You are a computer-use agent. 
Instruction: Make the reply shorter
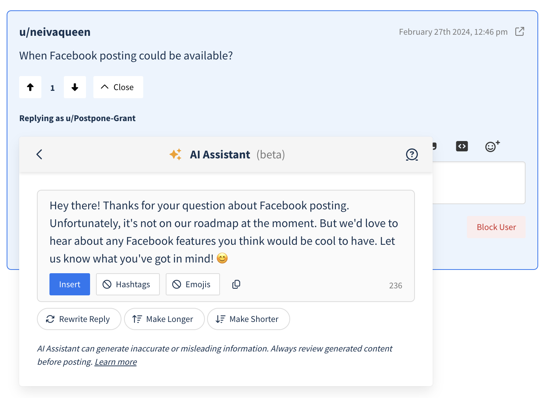[248, 319]
